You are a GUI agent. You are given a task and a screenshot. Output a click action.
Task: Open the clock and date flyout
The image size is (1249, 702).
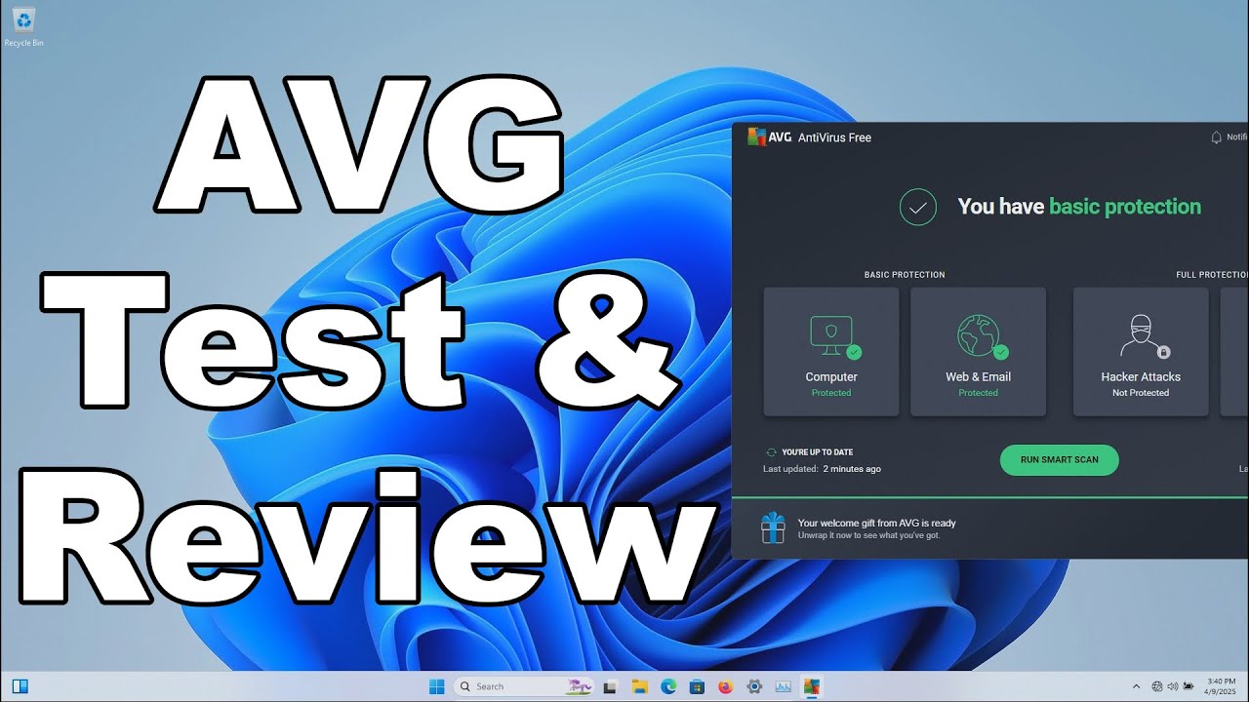click(1221, 686)
